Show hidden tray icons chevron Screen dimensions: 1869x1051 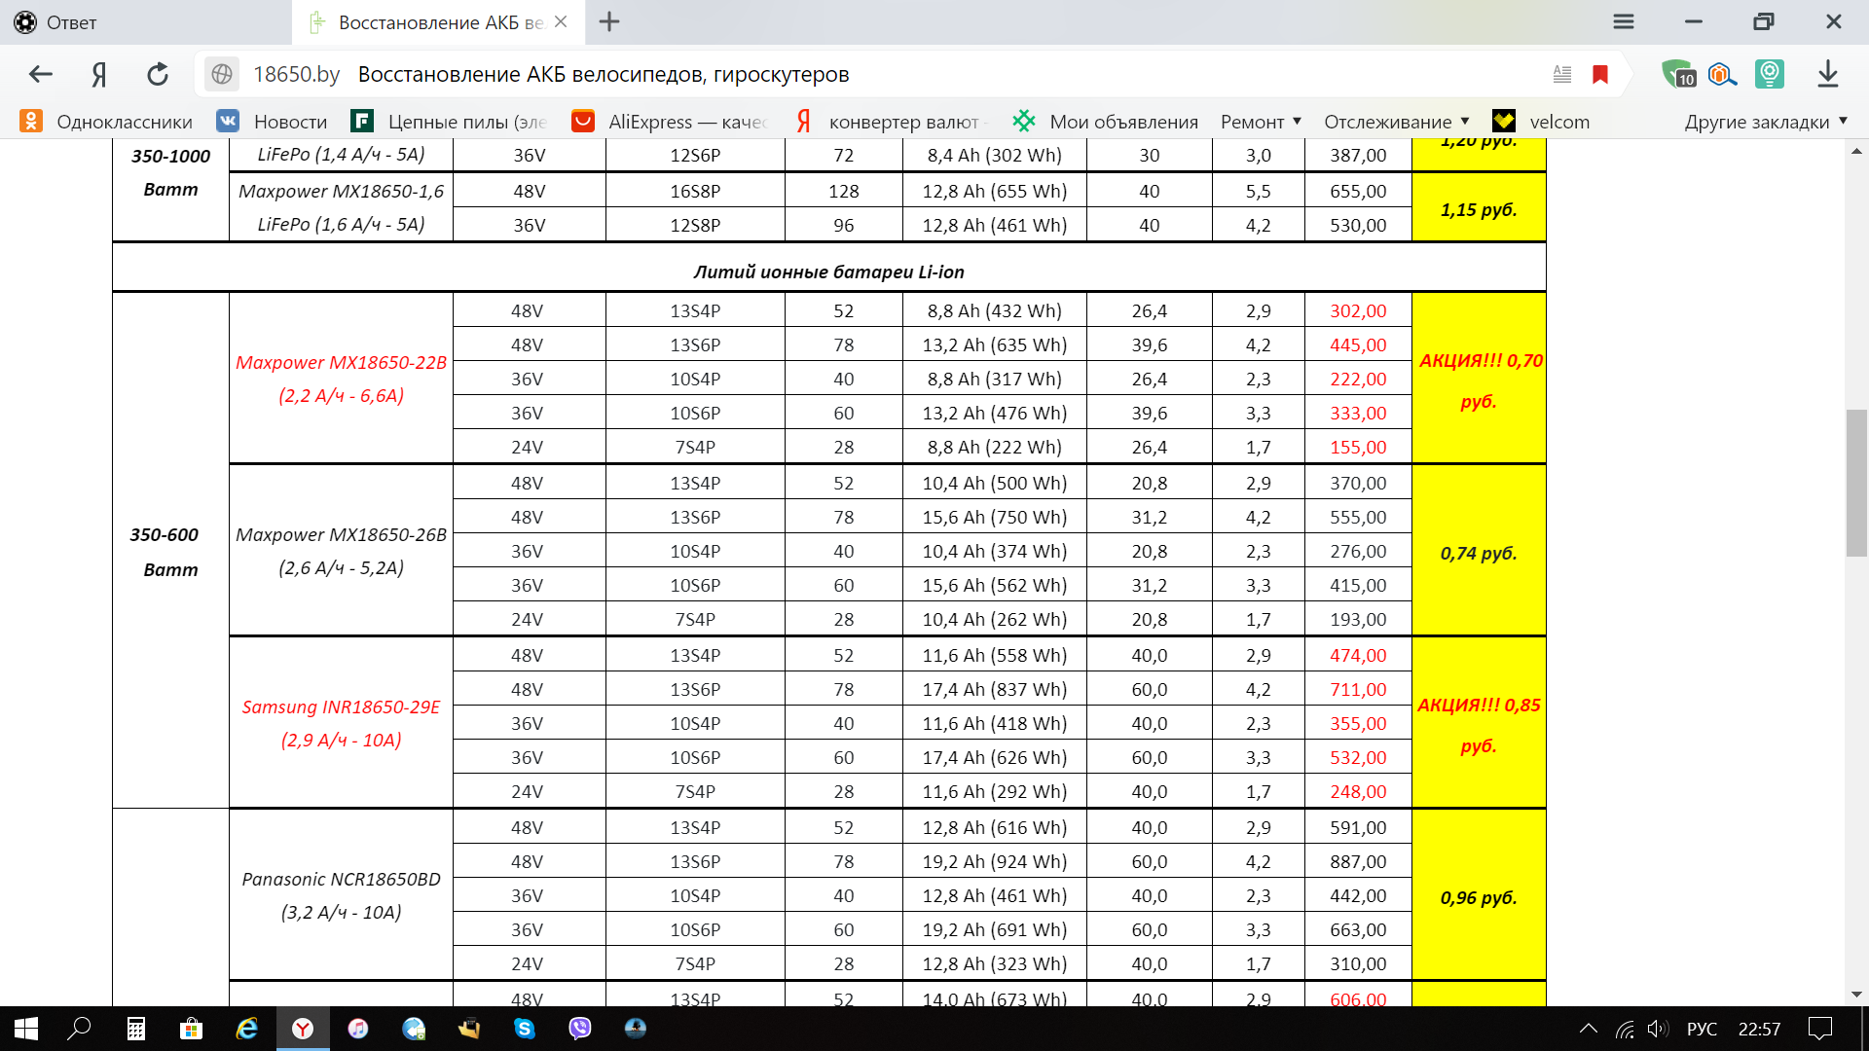click(x=1588, y=1029)
